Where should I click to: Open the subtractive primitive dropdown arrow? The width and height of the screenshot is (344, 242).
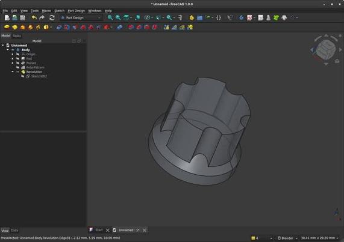point(111,28)
